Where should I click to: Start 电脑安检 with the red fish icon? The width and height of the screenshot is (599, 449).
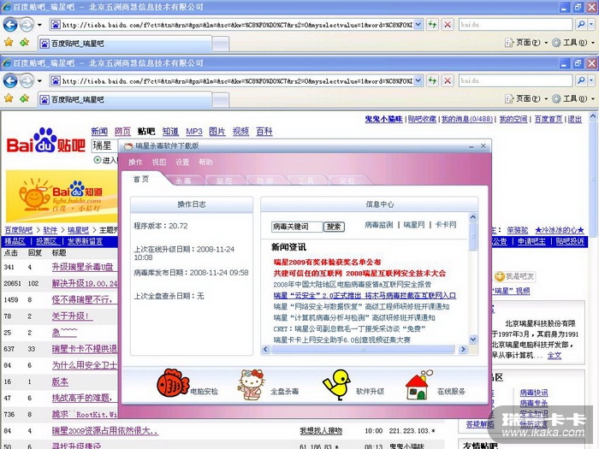click(173, 383)
